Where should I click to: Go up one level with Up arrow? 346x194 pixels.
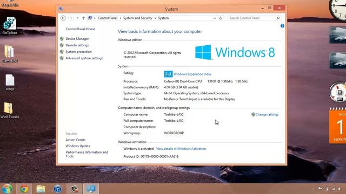coord(83,18)
